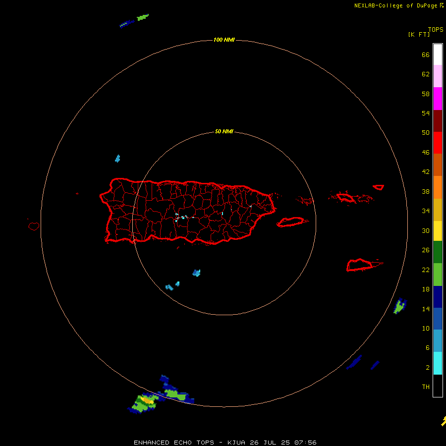
Task: Click the navy 22 kft legend swatch
Action: tap(438, 297)
